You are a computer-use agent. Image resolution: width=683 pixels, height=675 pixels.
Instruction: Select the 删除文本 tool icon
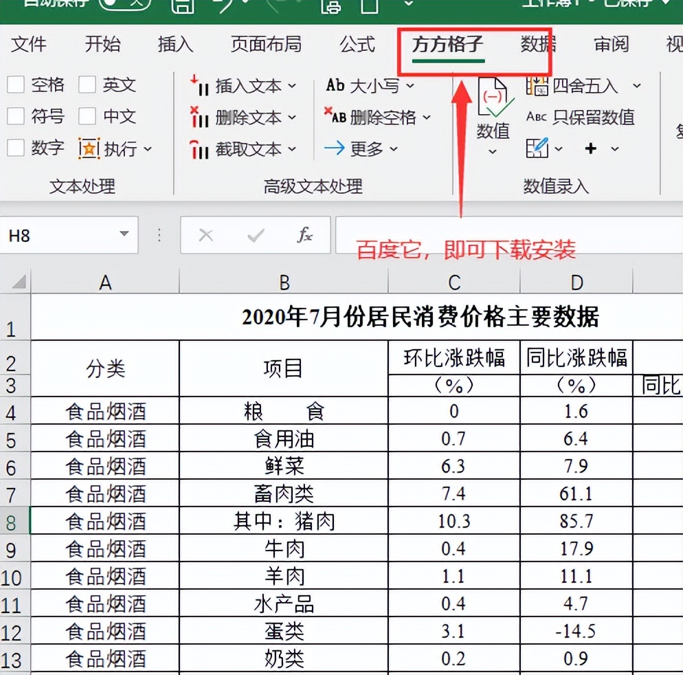click(x=199, y=118)
